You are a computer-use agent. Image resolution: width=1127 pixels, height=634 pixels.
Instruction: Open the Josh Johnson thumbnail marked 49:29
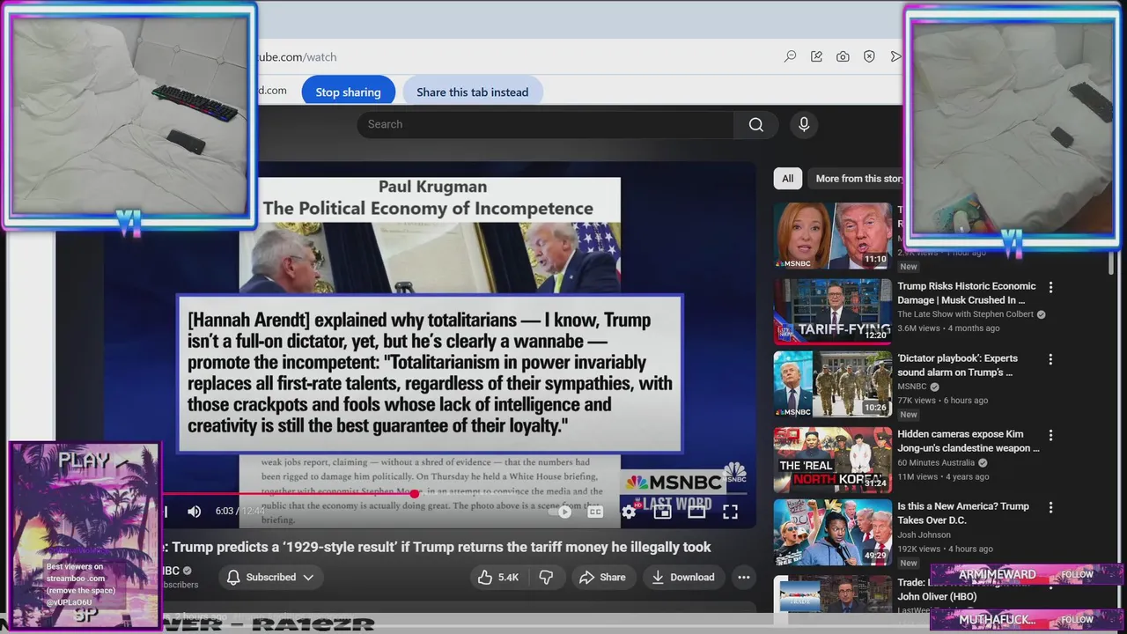point(833,532)
